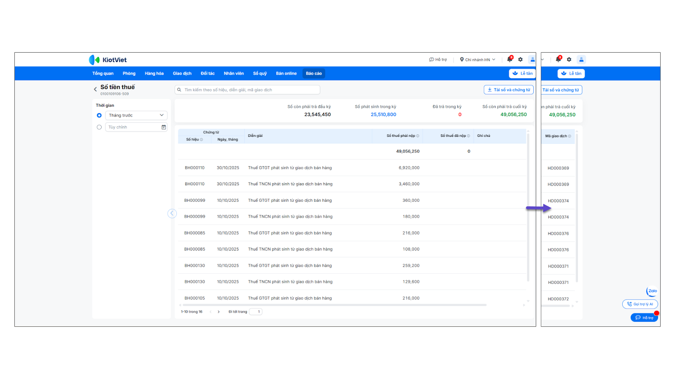
Task: Open the floating Hỗ trợ chat button
Action: pyautogui.click(x=644, y=318)
